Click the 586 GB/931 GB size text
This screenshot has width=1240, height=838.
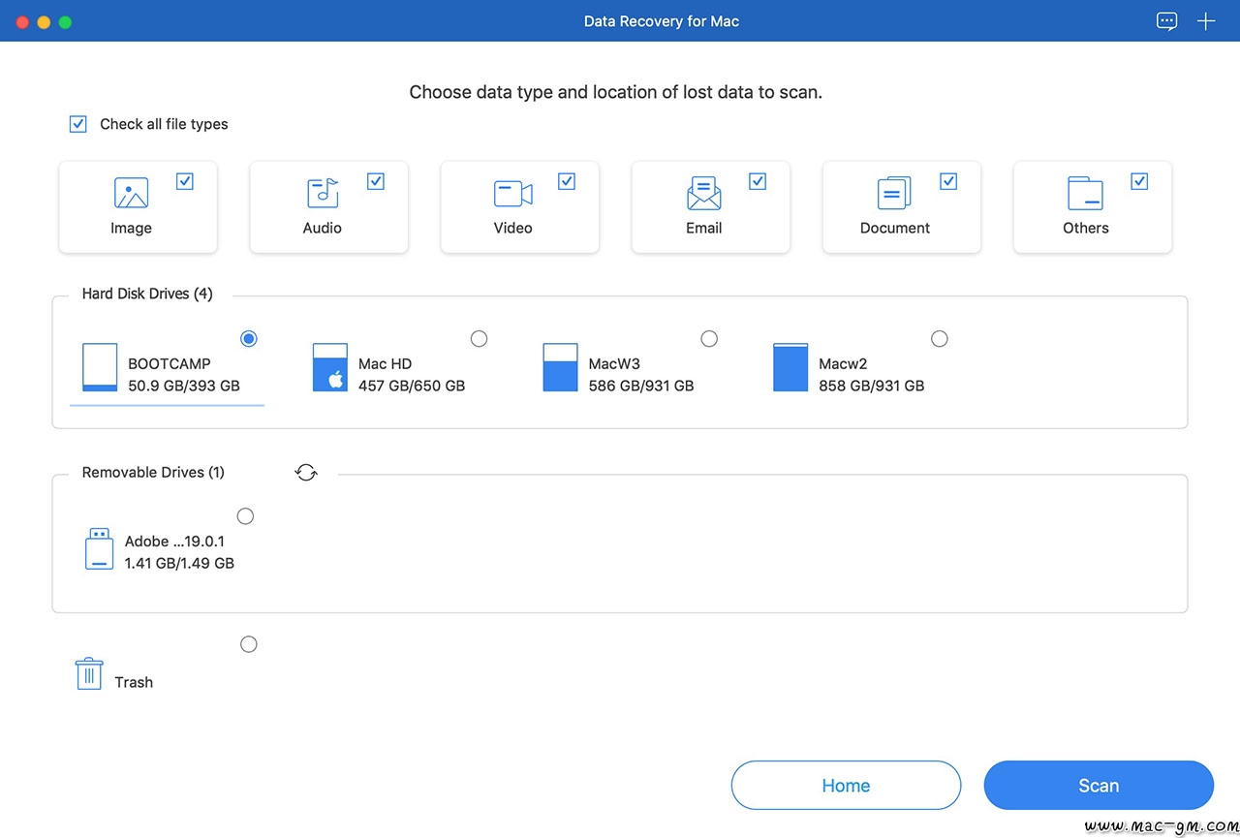pos(641,386)
